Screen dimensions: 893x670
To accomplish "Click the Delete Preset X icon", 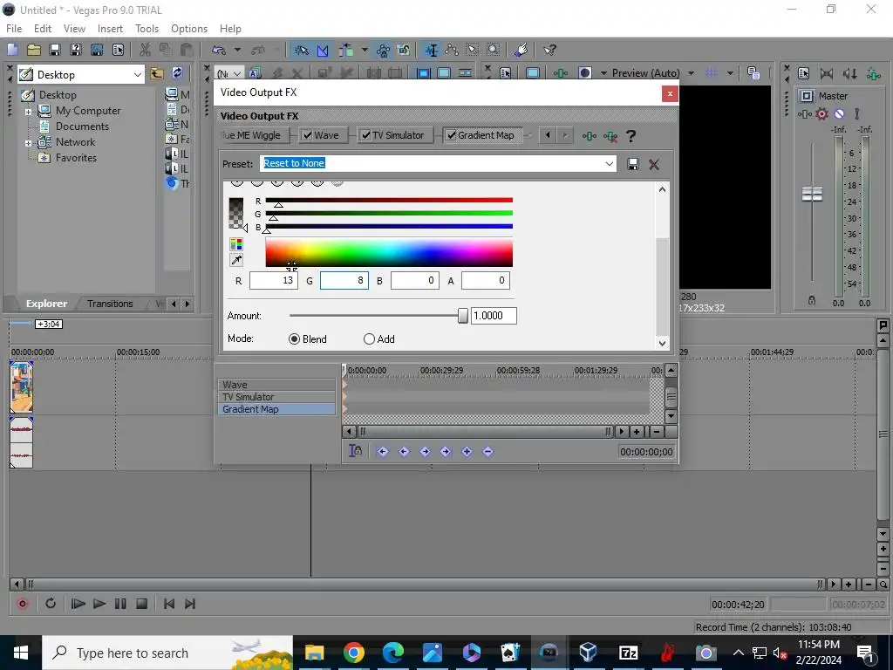I will pyautogui.click(x=654, y=164).
